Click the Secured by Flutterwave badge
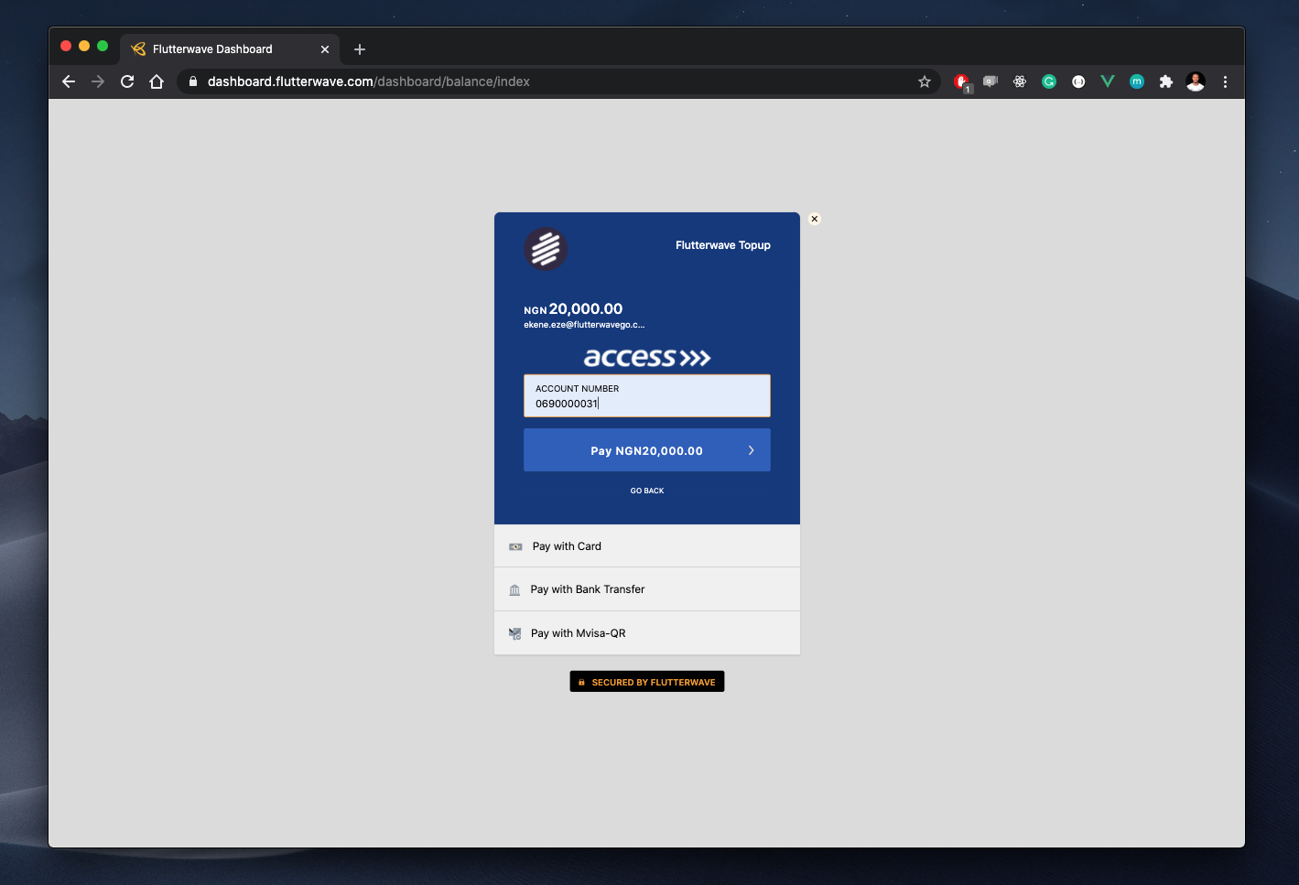The height and width of the screenshot is (885, 1299). (x=647, y=682)
